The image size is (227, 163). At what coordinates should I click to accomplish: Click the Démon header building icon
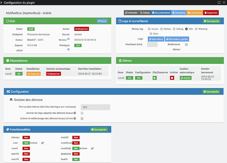click(120, 61)
